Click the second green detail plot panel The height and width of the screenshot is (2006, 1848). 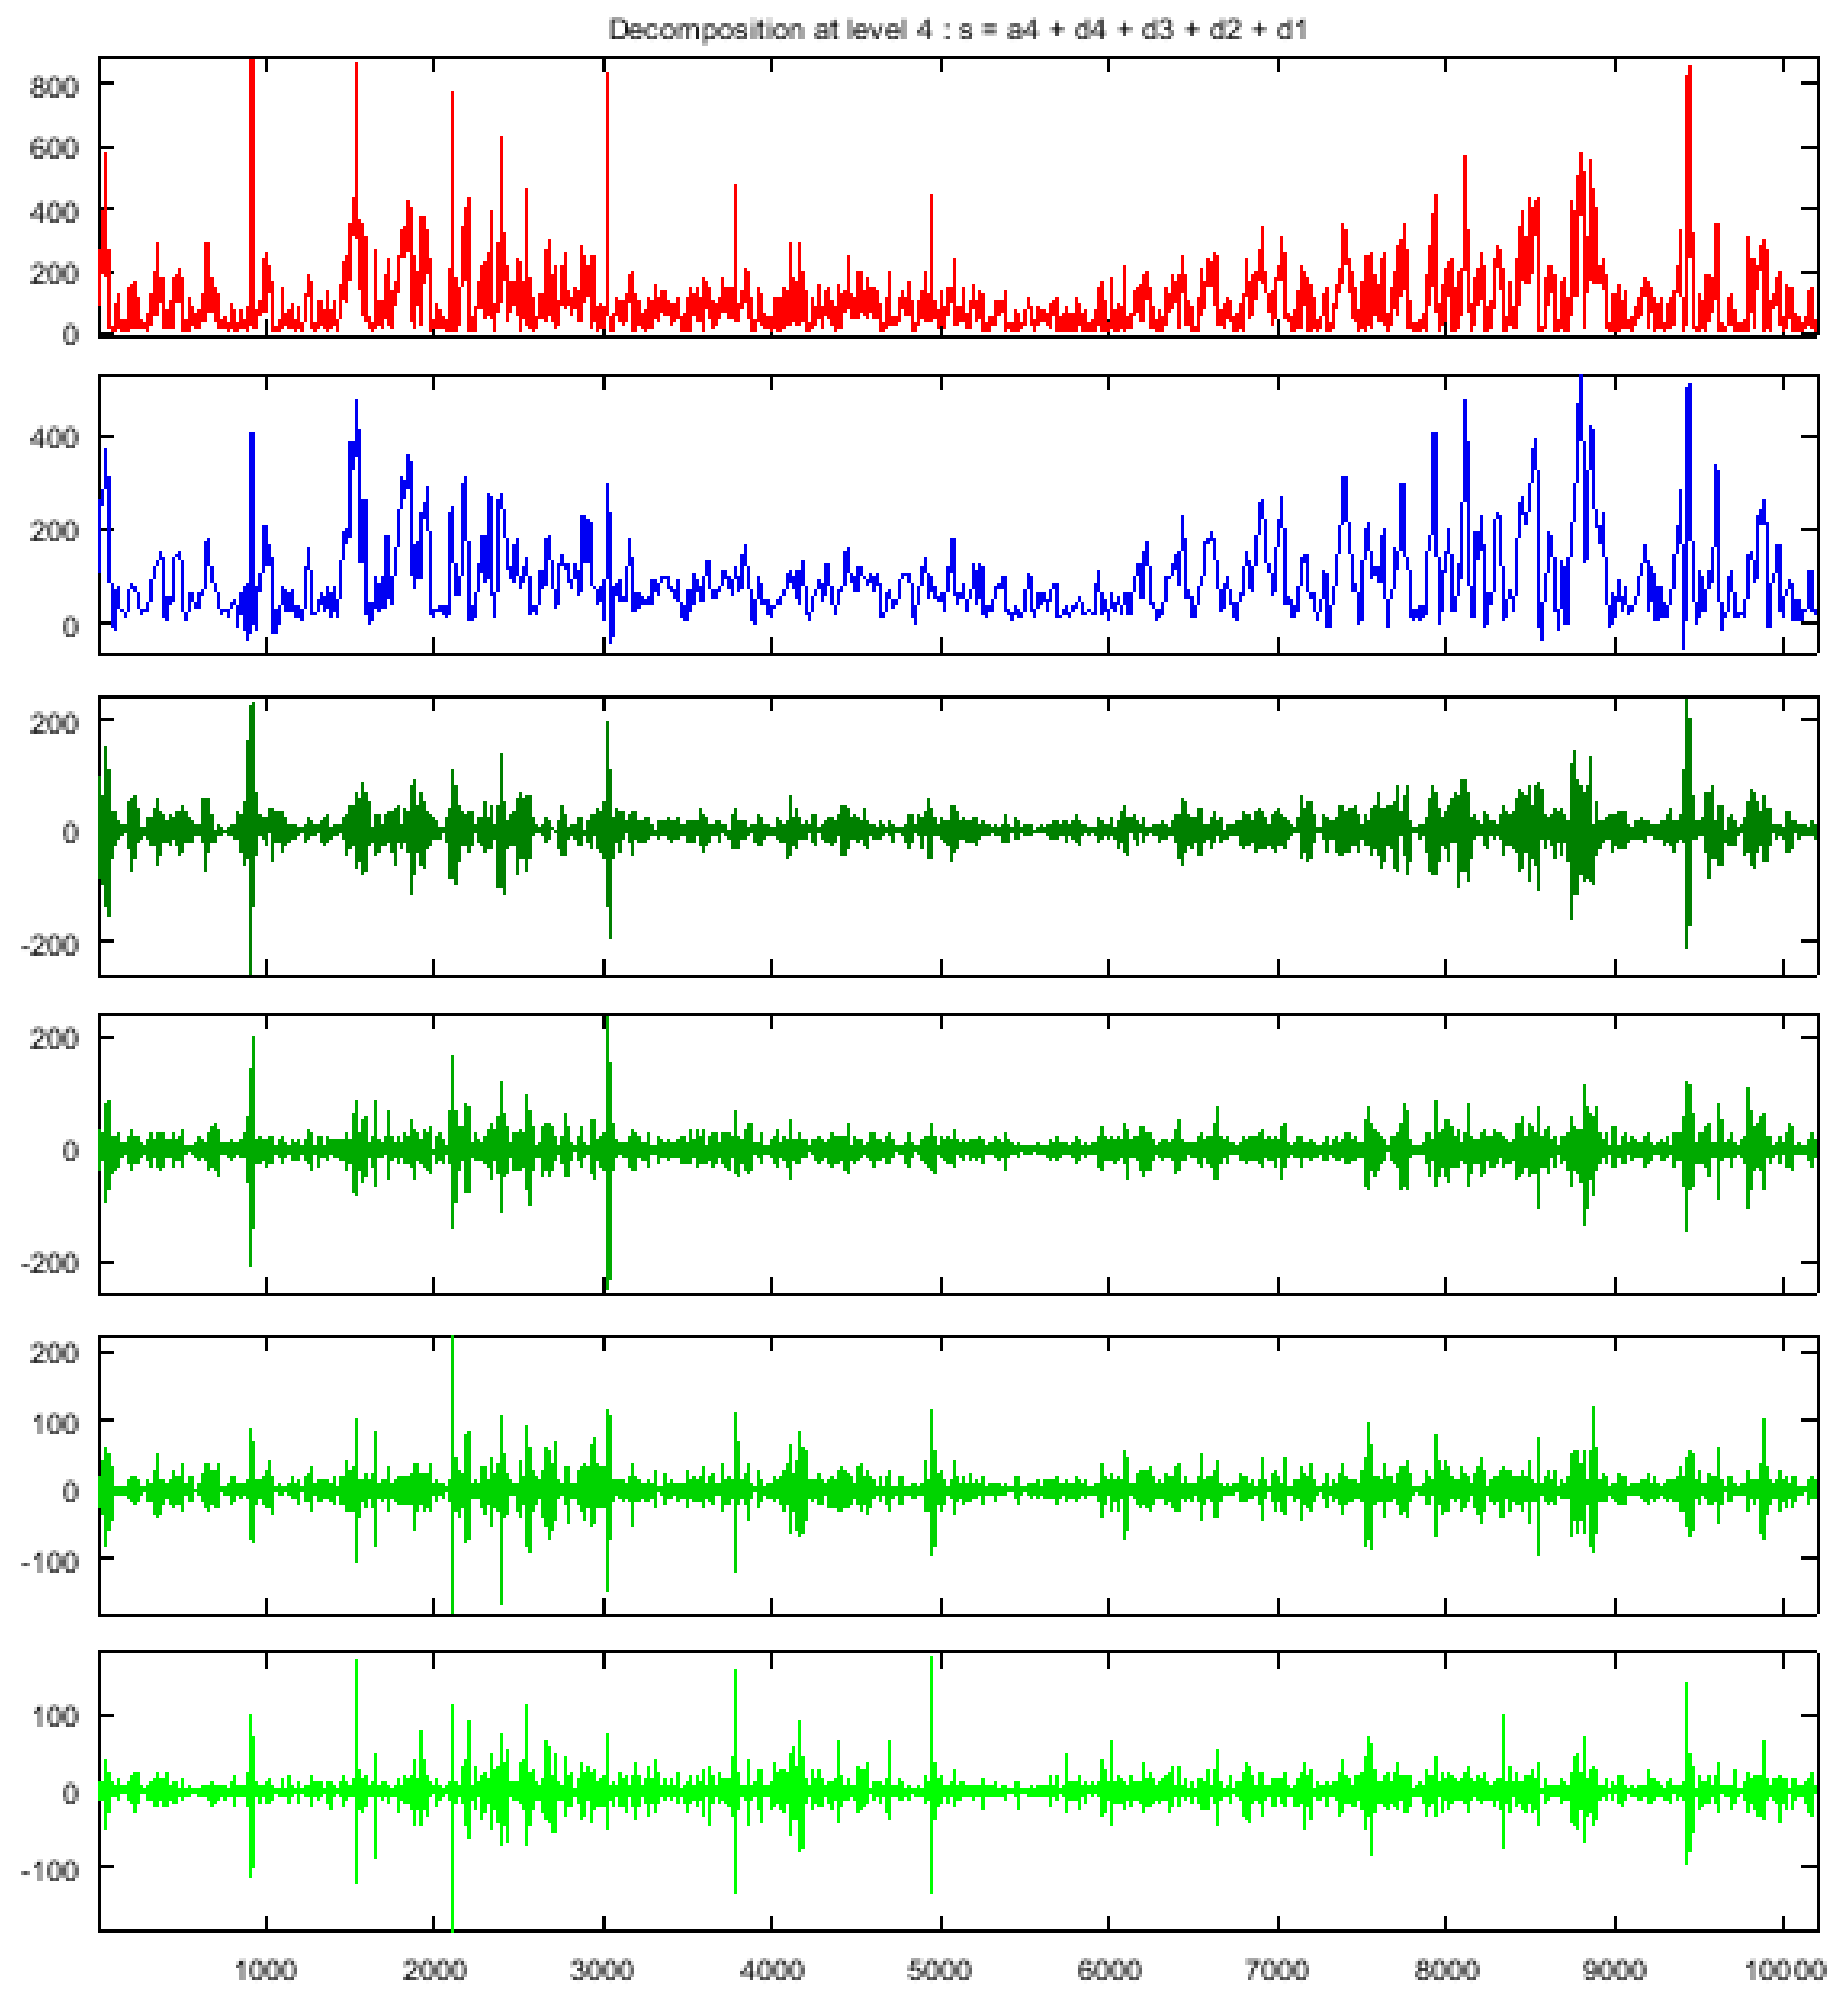coord(957,1154)
